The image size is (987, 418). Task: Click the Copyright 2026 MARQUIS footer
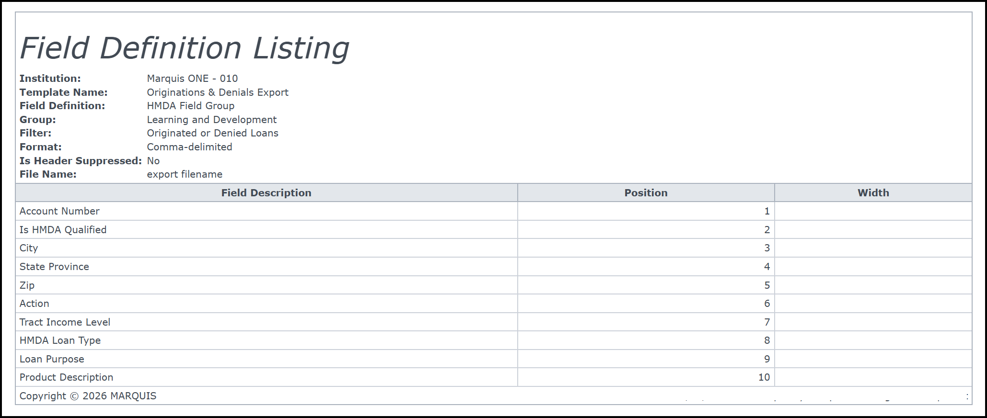pos(88,396)
